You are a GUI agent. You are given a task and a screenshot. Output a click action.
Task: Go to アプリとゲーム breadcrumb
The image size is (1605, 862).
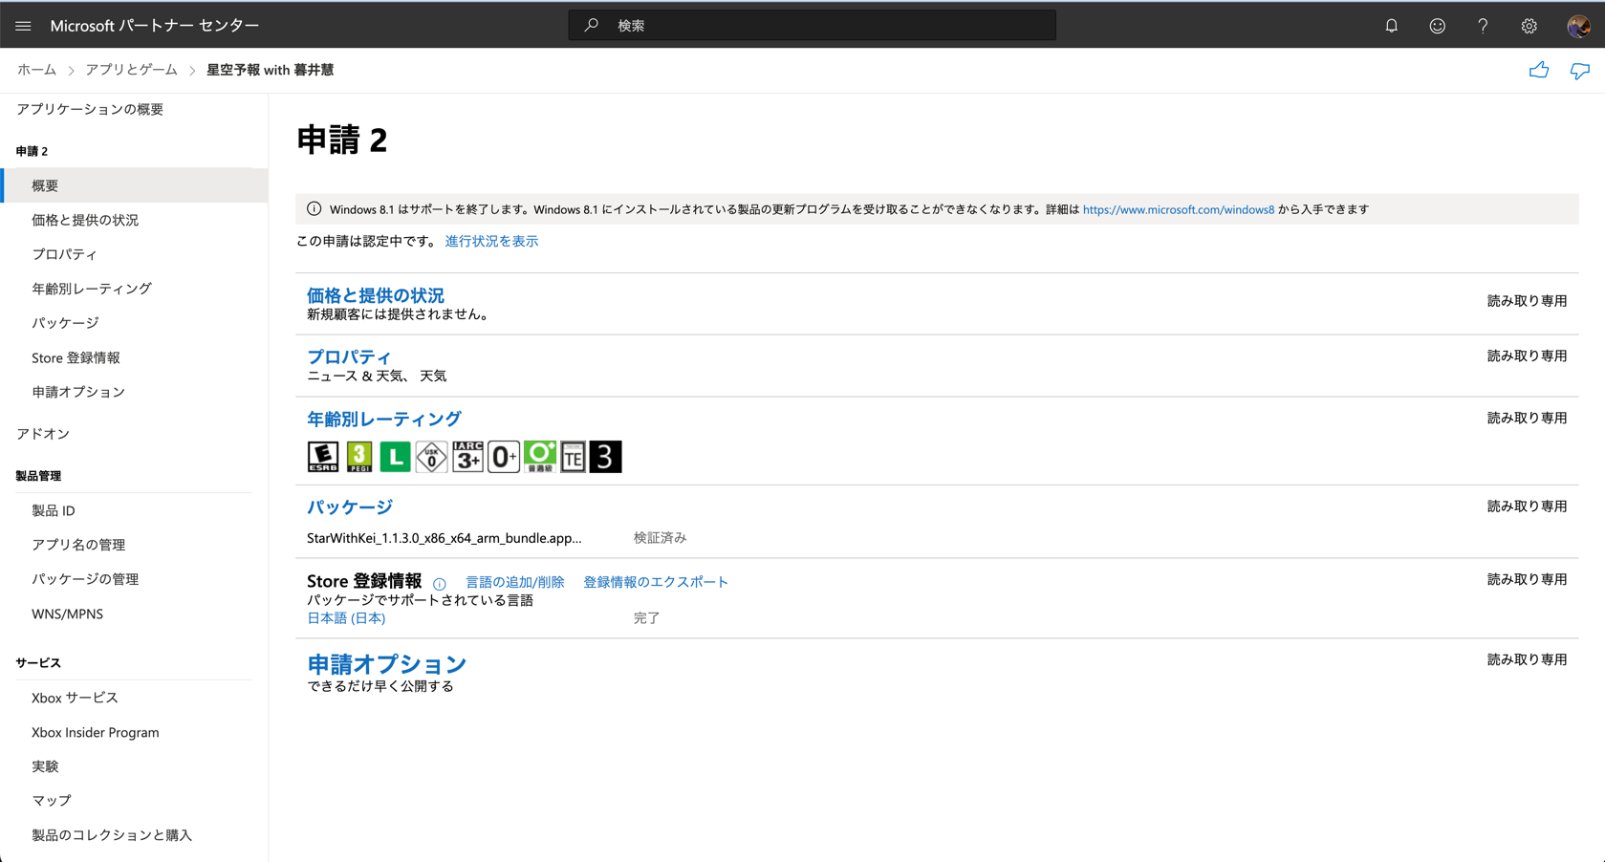pos(131,70)
